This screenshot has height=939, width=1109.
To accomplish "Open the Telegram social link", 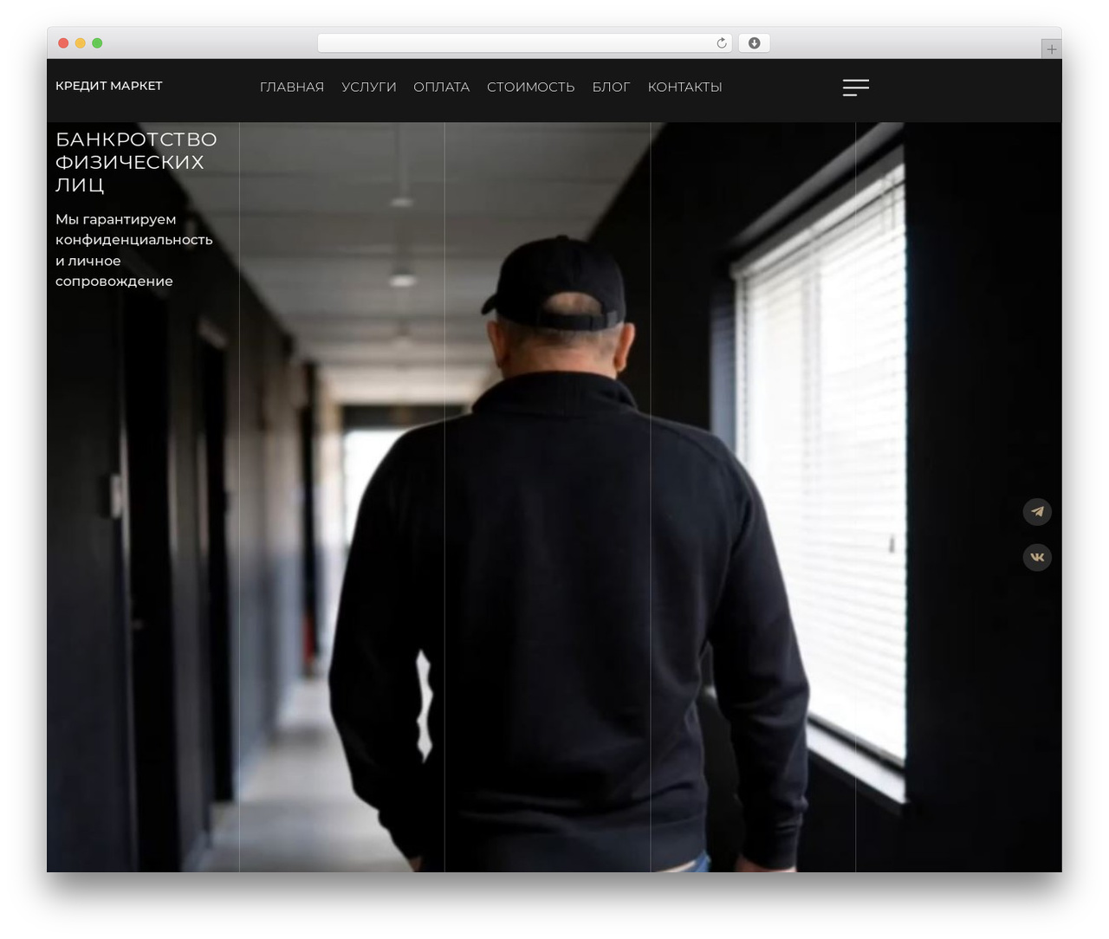I will (x=1037, y=512).
